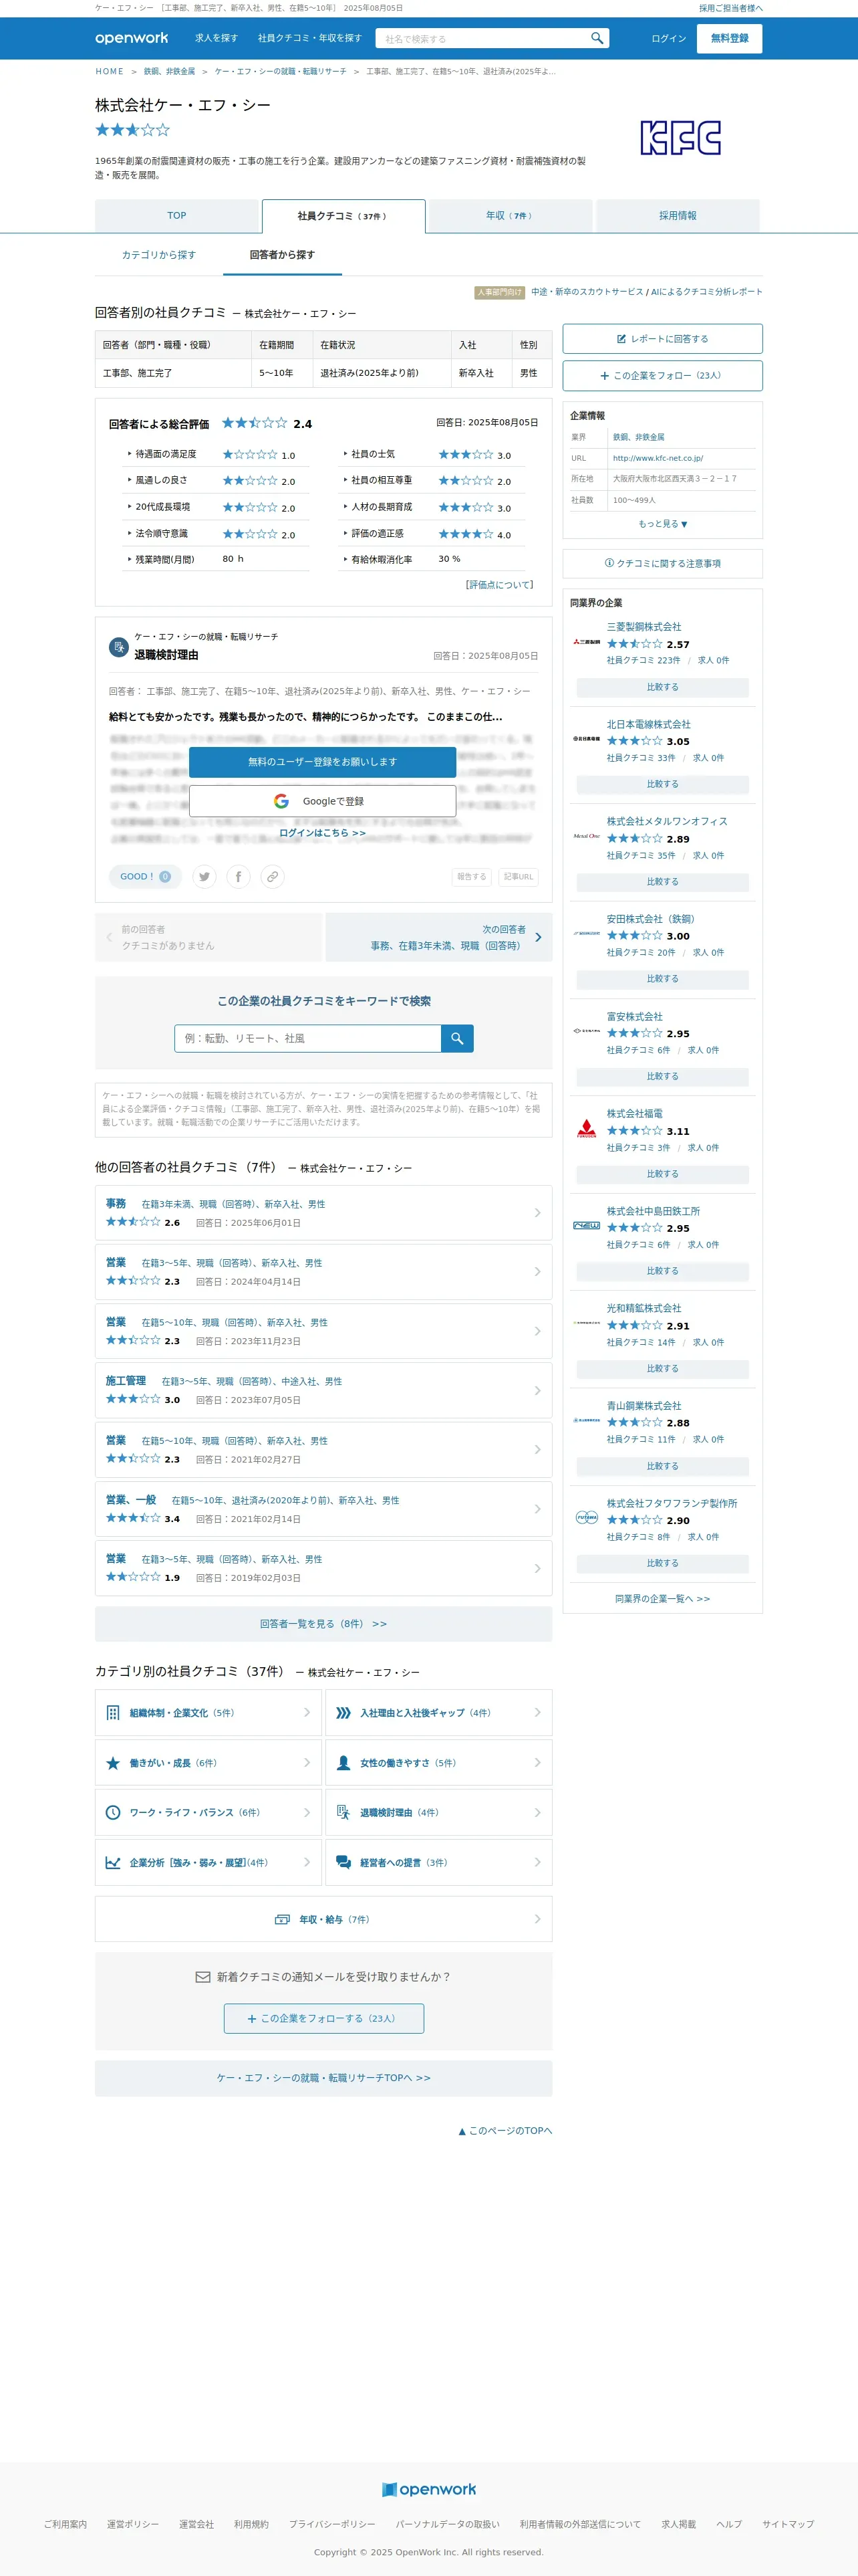858x2576 pixels.
Task: Click the 働きがい・成長 star icon
Action: pos(113,1762)
